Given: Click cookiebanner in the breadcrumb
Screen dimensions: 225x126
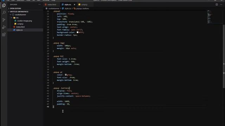Looking at the screenshot, I should 54,8.
